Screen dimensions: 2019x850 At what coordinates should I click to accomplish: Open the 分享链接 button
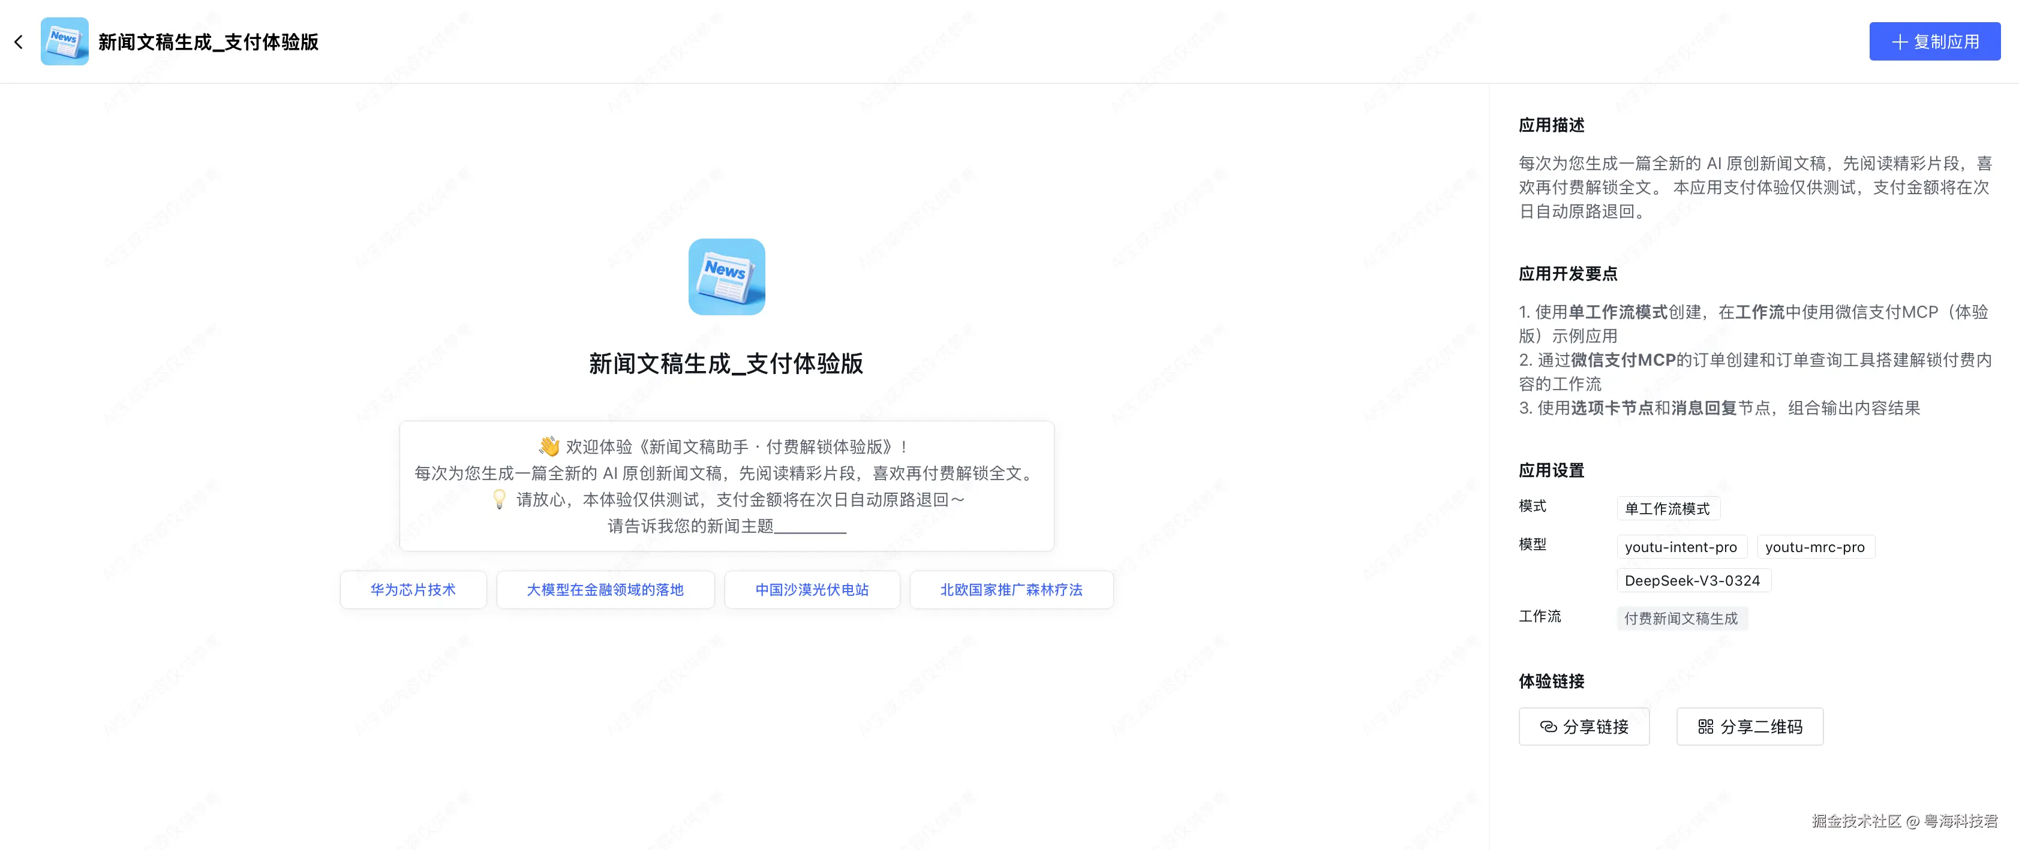click(x=1584, y=727)
